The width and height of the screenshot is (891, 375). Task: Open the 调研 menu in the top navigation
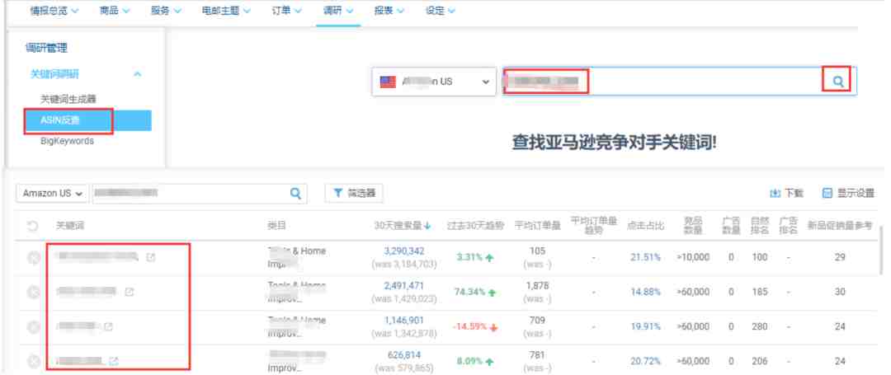[x=337, y=10]
